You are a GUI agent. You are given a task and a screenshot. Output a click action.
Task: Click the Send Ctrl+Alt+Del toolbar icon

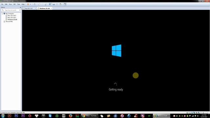34,4
